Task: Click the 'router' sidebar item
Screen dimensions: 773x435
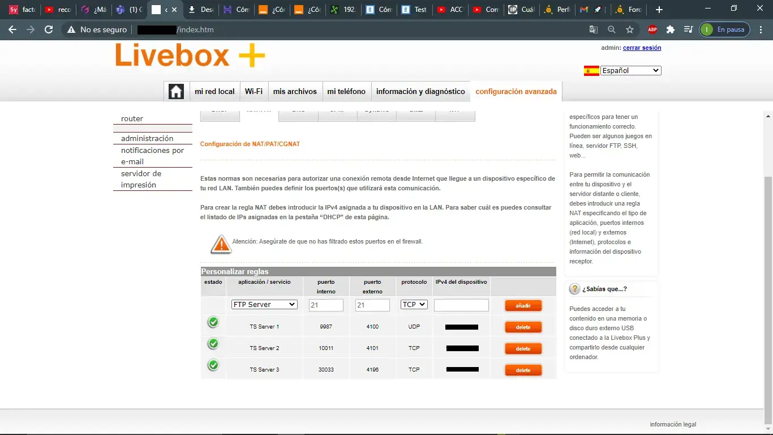Action: pos(132,119)
